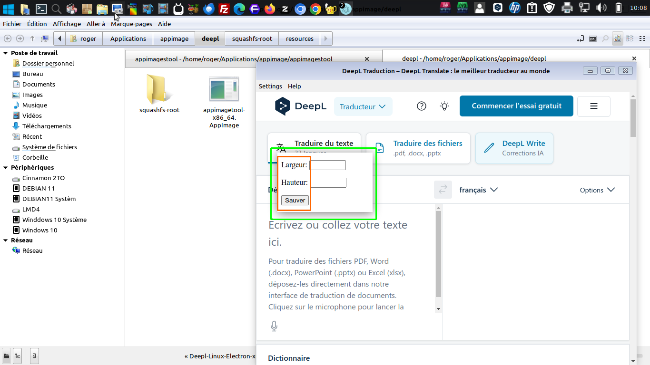Image resolution: width=650 pixels, height=365 pixels.
Task: Click the DeepL logo
Action: pos(300,106)
